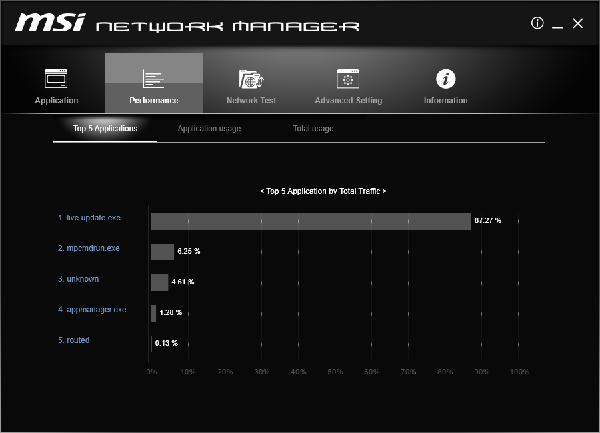Image resolution: width=600 pixels, height=433 pixels.
Task: Minimize the Network Manager window
Action: (x=557, y=27)
